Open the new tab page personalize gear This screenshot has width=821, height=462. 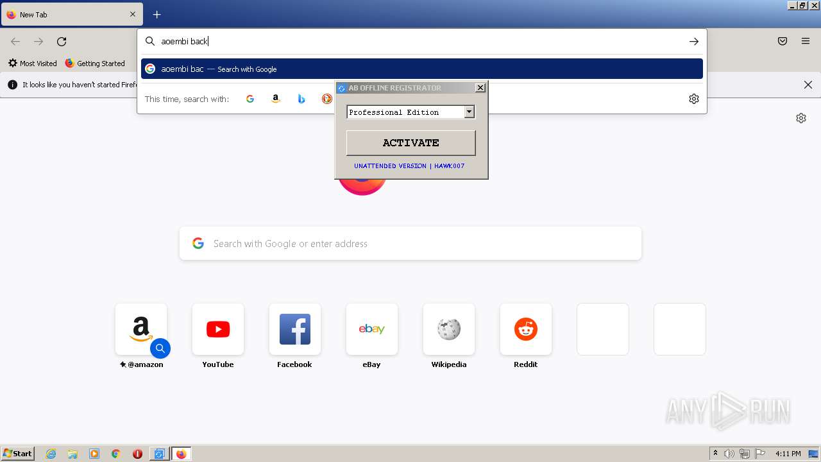pyautogui.click(x=801, y=118)
